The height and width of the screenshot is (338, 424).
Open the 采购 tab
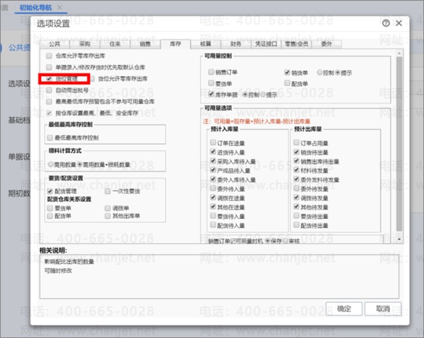click(x=84, y=44)
